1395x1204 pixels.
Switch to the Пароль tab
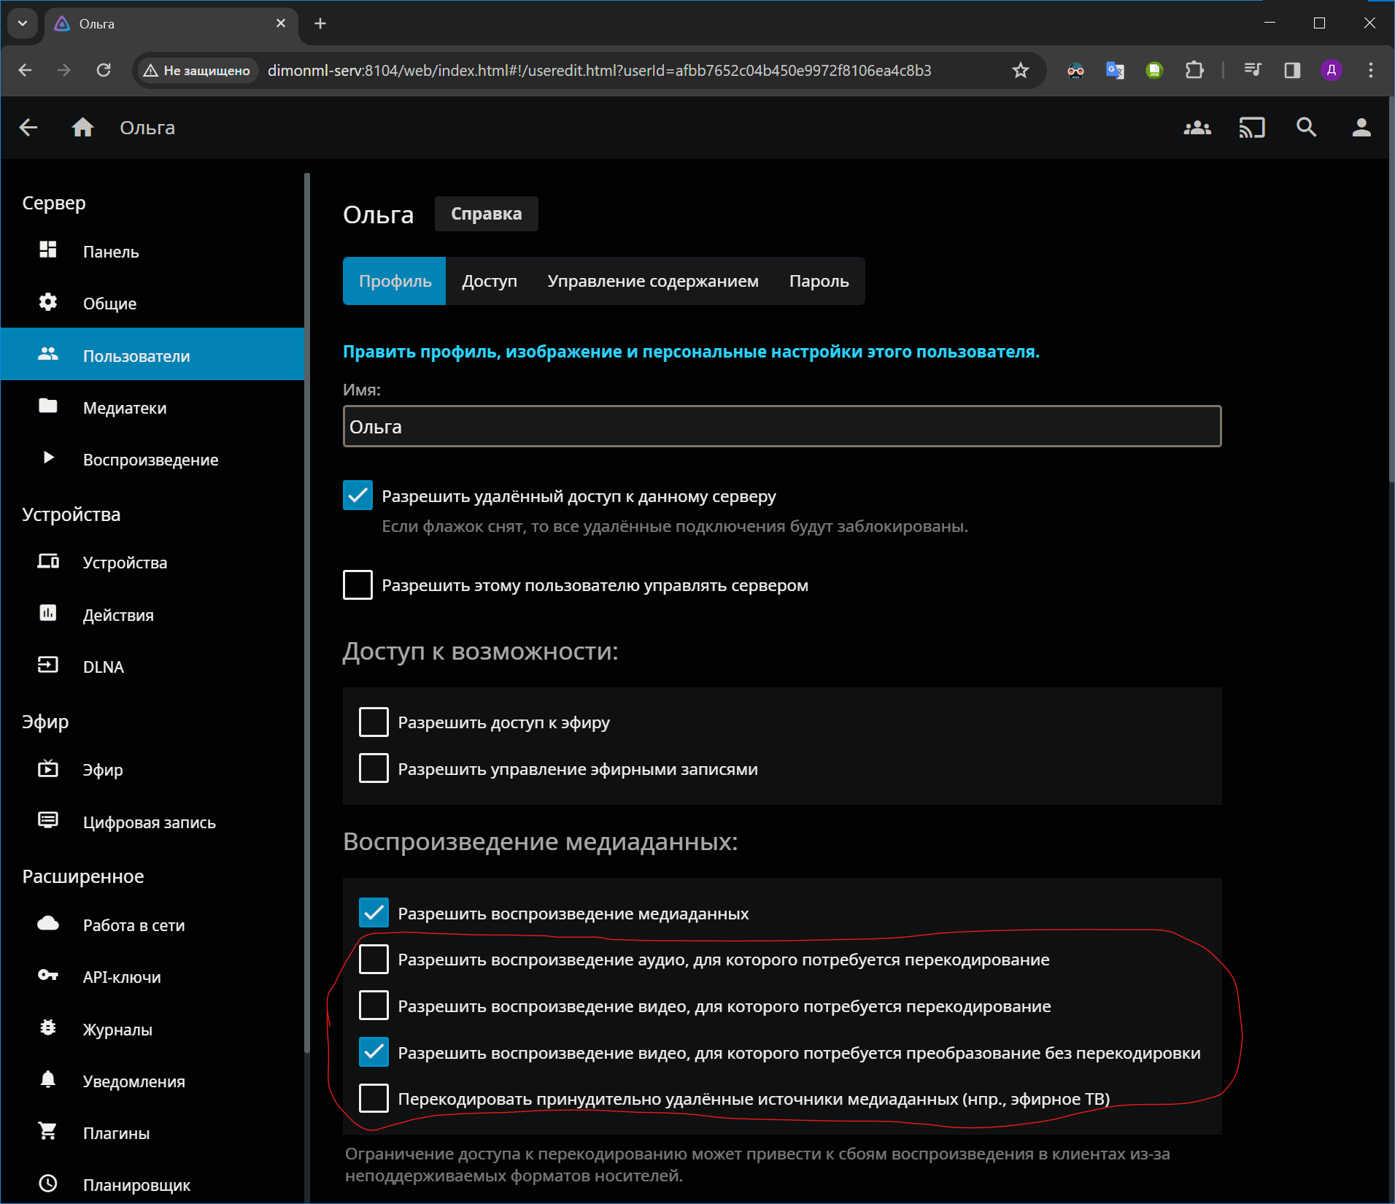tap(819, 281)
